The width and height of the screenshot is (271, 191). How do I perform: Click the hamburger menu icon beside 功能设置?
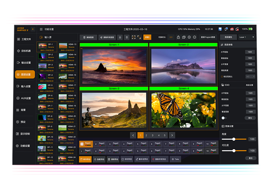coord(41,29)
